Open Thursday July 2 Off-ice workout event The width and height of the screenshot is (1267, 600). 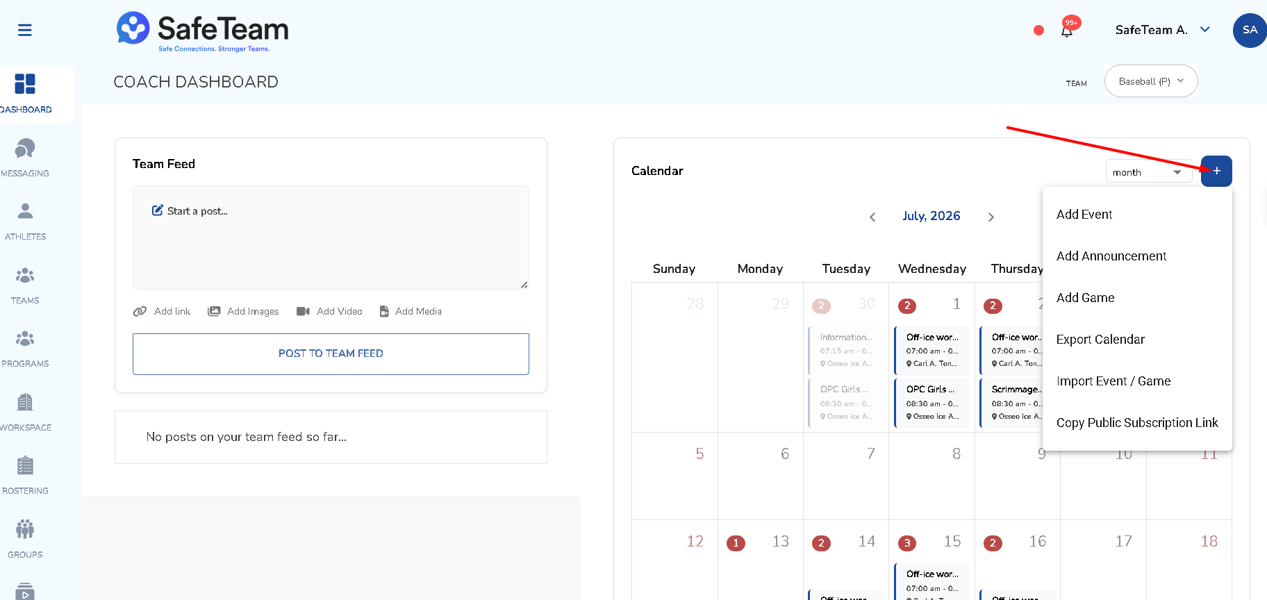point(1013,350)
